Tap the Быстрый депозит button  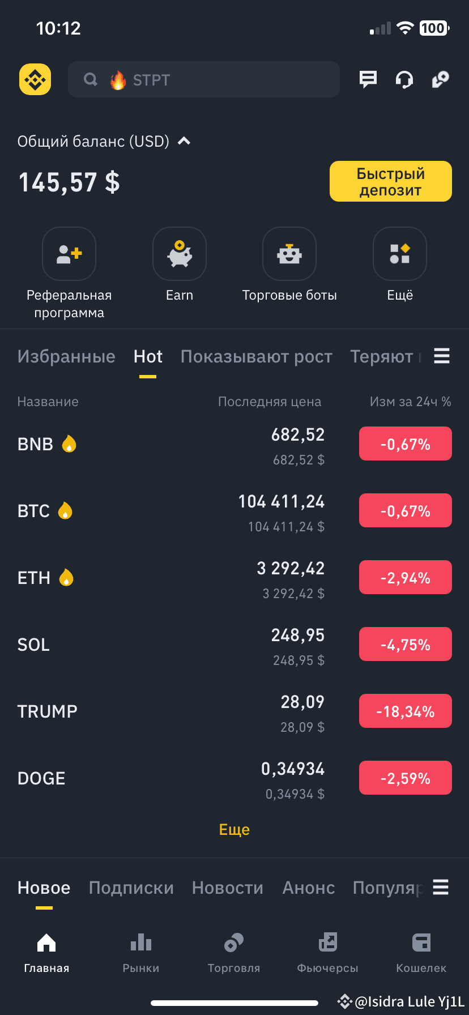point(391,181)
